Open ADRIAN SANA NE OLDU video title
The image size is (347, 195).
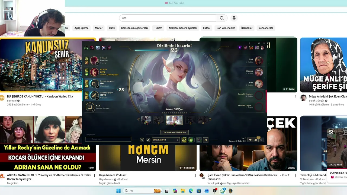pos(49,177)
